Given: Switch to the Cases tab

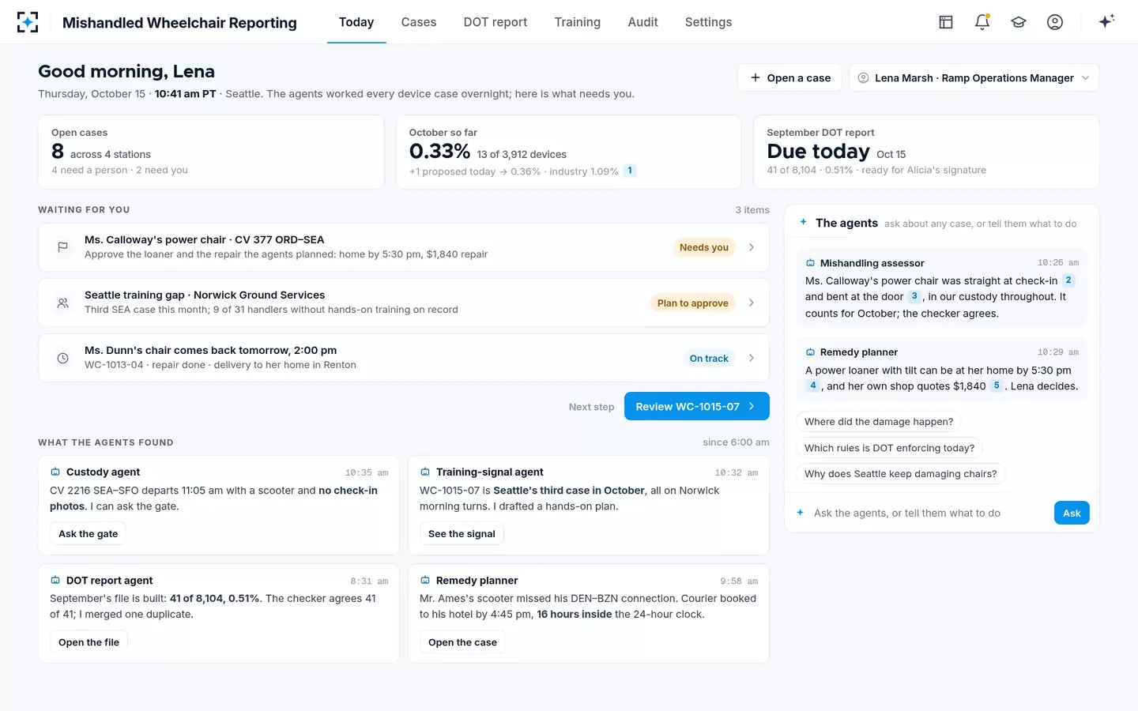Looking at the screenshot, I should (419, 22).
